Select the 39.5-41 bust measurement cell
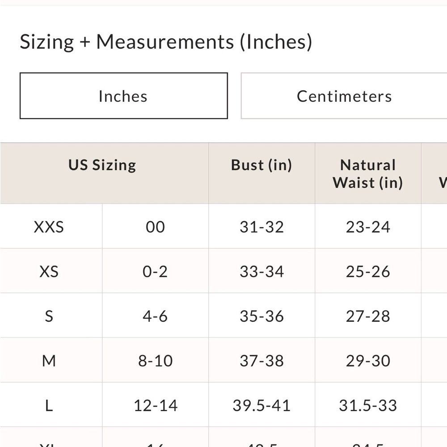 261,405
